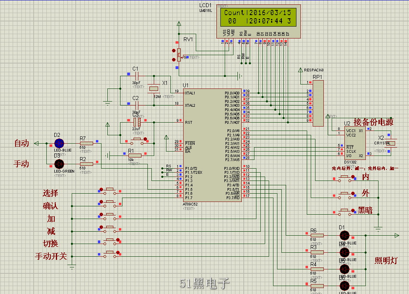This screenshot has width=409, height=294.
Task: Select the RV1 potentiometer body
Action: pyautogui.click(x=179, y=55)
